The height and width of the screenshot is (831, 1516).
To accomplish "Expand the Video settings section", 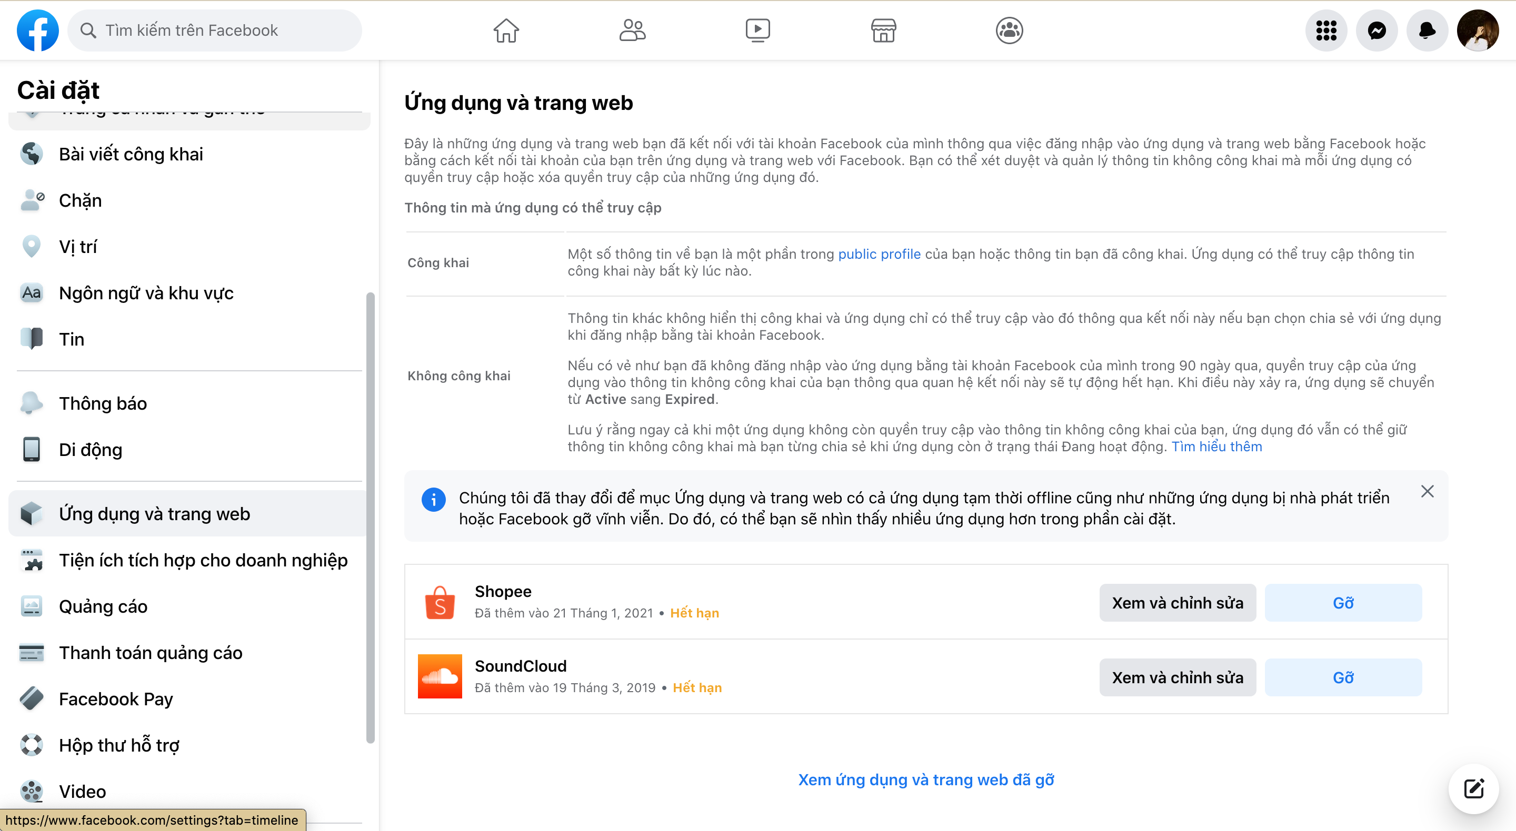I will (x=83, y=791).
